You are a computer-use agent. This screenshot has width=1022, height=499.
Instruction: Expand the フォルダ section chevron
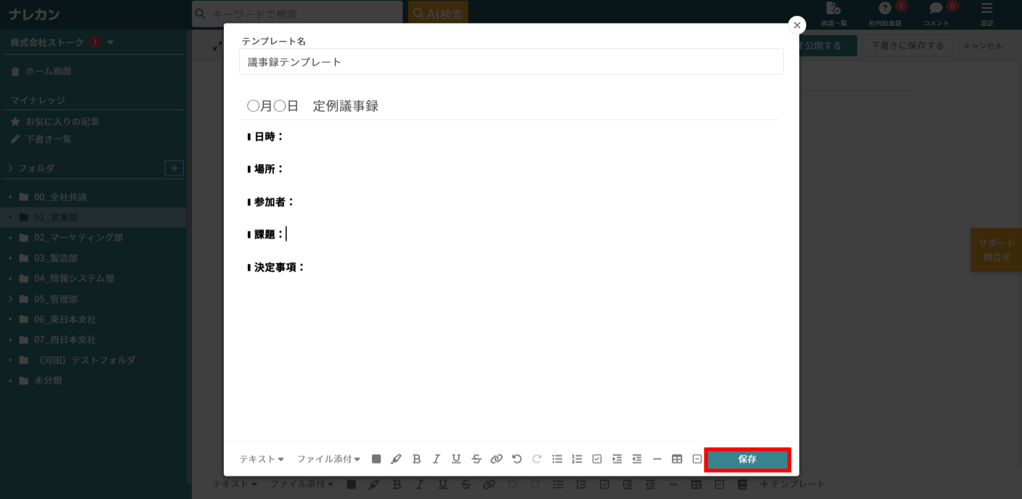11,168
